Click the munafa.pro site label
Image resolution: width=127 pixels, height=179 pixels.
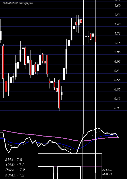pyautogui.click(x=26, y=3)
